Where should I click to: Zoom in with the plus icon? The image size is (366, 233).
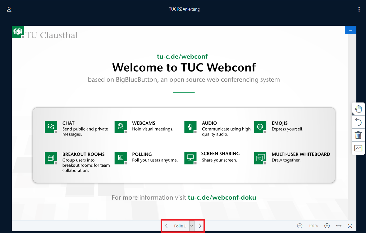click(x=327, y=226)
